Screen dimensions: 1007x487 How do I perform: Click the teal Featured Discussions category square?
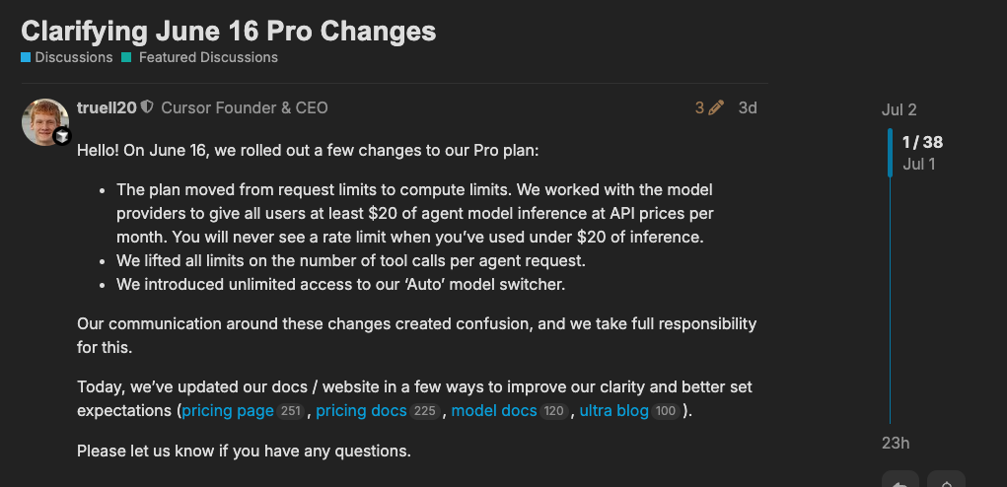[x=126, y=58]
